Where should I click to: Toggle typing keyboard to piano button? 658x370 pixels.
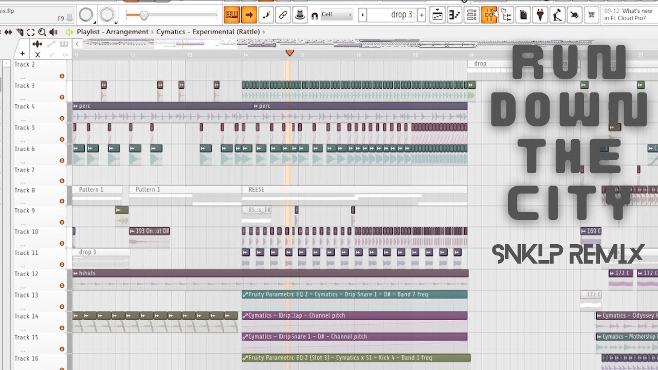[232, 15]
